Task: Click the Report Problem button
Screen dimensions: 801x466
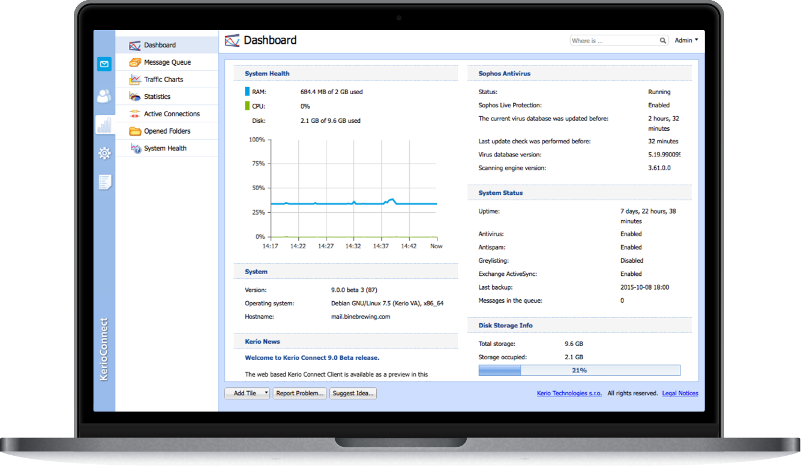Action: click(x=300, y=393)
